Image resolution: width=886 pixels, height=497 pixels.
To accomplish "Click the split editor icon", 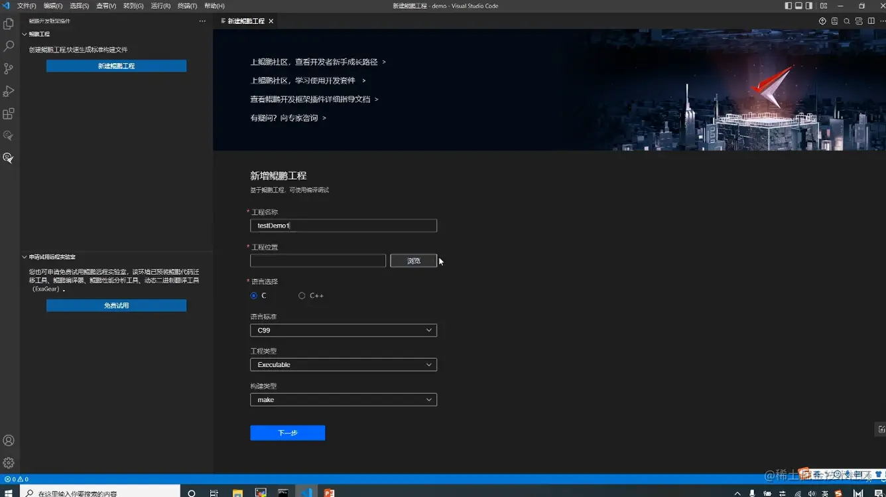I will 871,21.
